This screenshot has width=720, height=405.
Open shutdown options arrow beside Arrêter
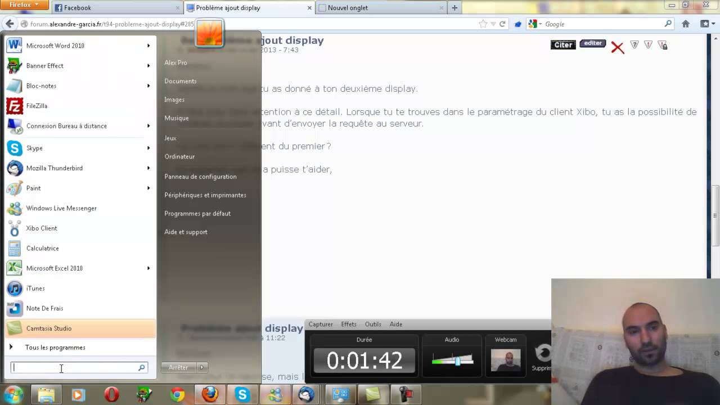coord(202,367)
